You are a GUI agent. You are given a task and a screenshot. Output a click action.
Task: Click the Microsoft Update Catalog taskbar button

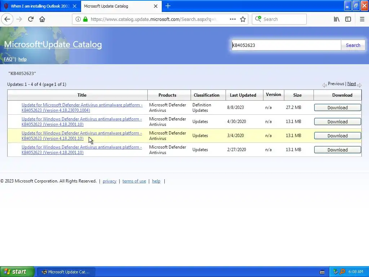point(66,272)
